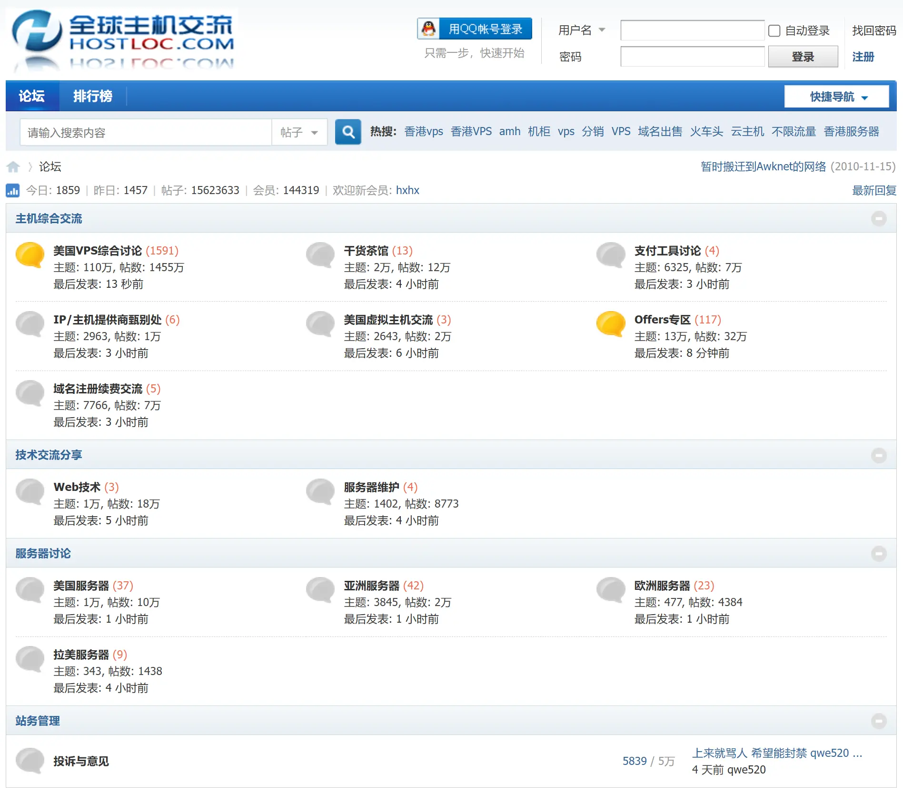Open the forum statistics chart icon

coord(12,191)
